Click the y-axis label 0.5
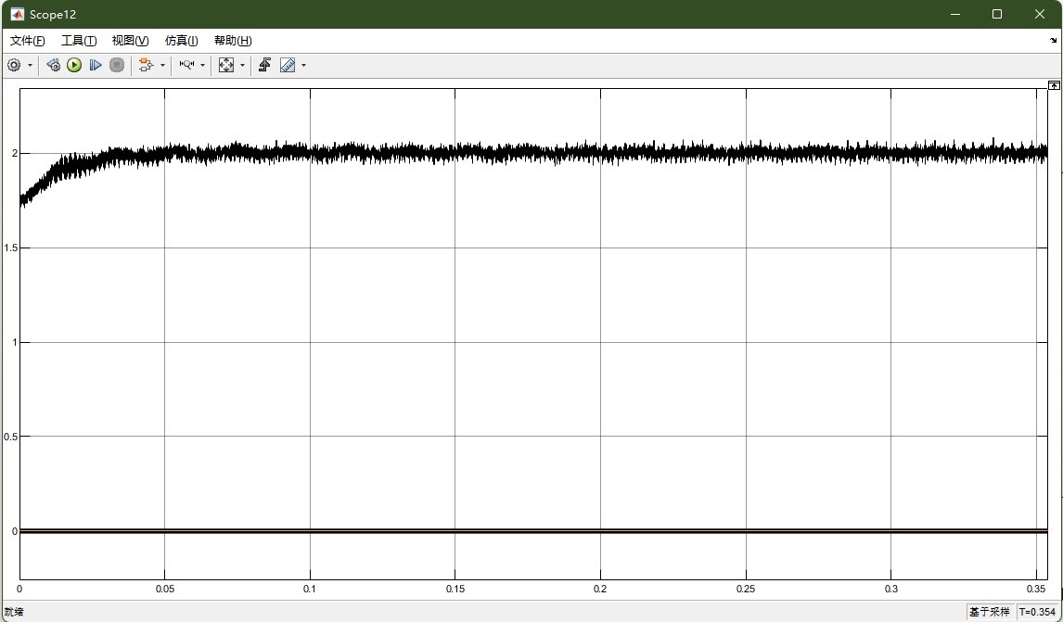This screenshot has height=622, width=1063. (10, 437)
